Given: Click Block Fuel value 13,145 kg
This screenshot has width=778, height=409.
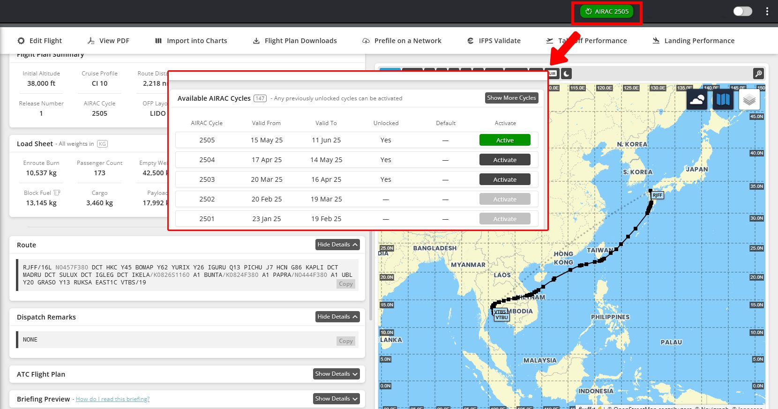Looking at the screenshot, I should [41, 203].
